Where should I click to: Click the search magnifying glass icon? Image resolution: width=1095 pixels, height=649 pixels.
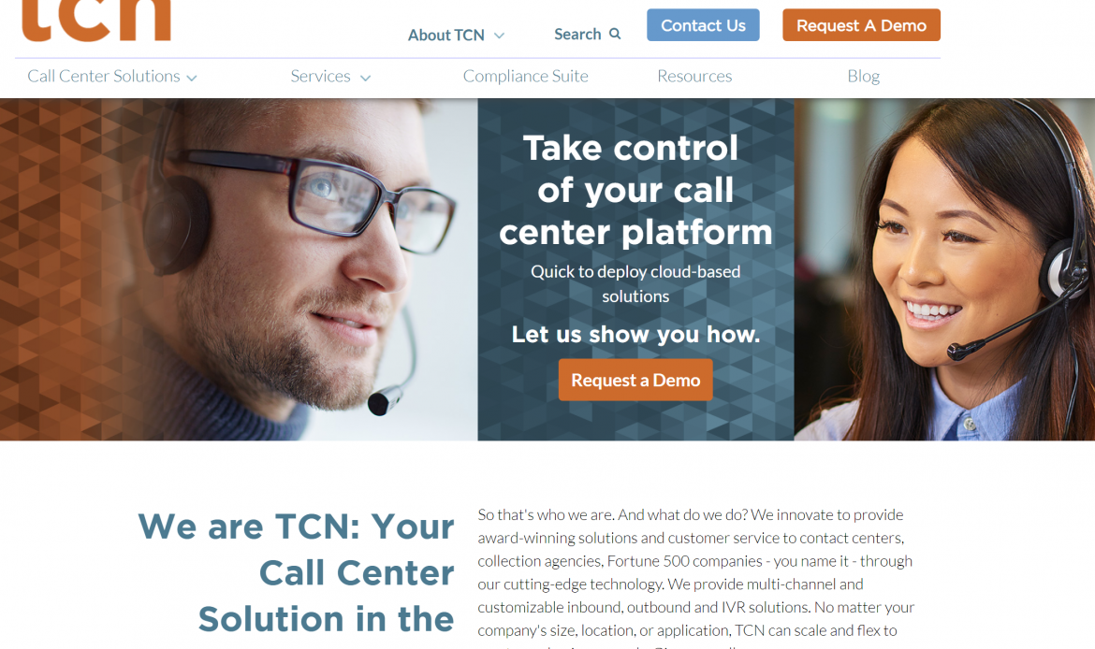tap(615, 34)
